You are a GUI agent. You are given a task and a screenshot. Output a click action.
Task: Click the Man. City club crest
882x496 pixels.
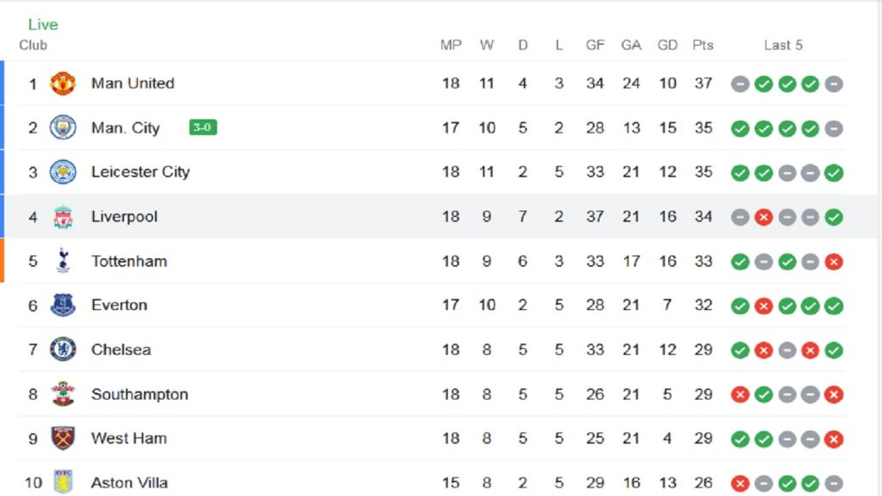pos(62,127)
